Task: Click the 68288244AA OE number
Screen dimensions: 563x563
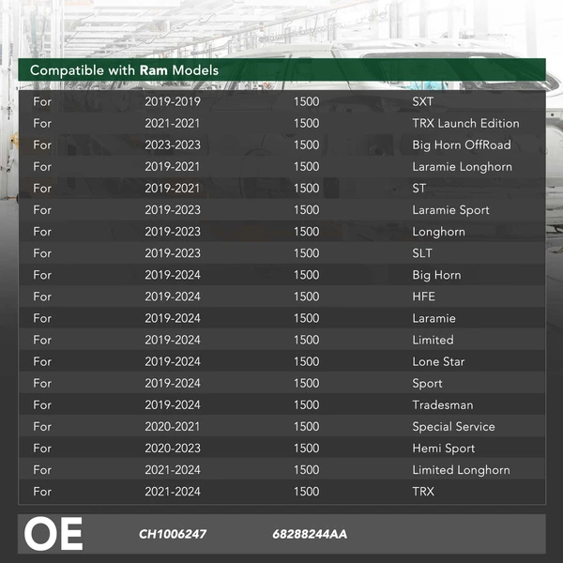Action: click(310, 534)
